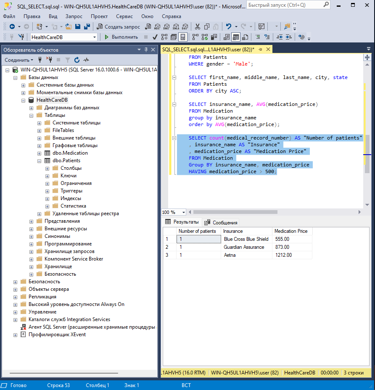Toggle IntelliSense enabled button
Viewport: 375px width, 390px height.
pos(182,37)
